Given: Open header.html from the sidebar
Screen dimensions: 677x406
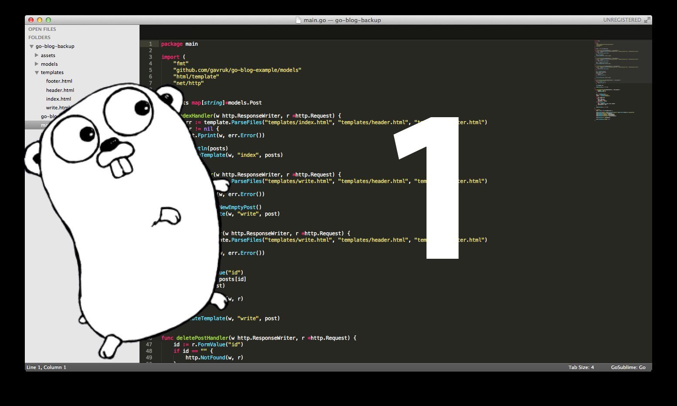Looking at the screenshot, I should (x=60, y=90).
